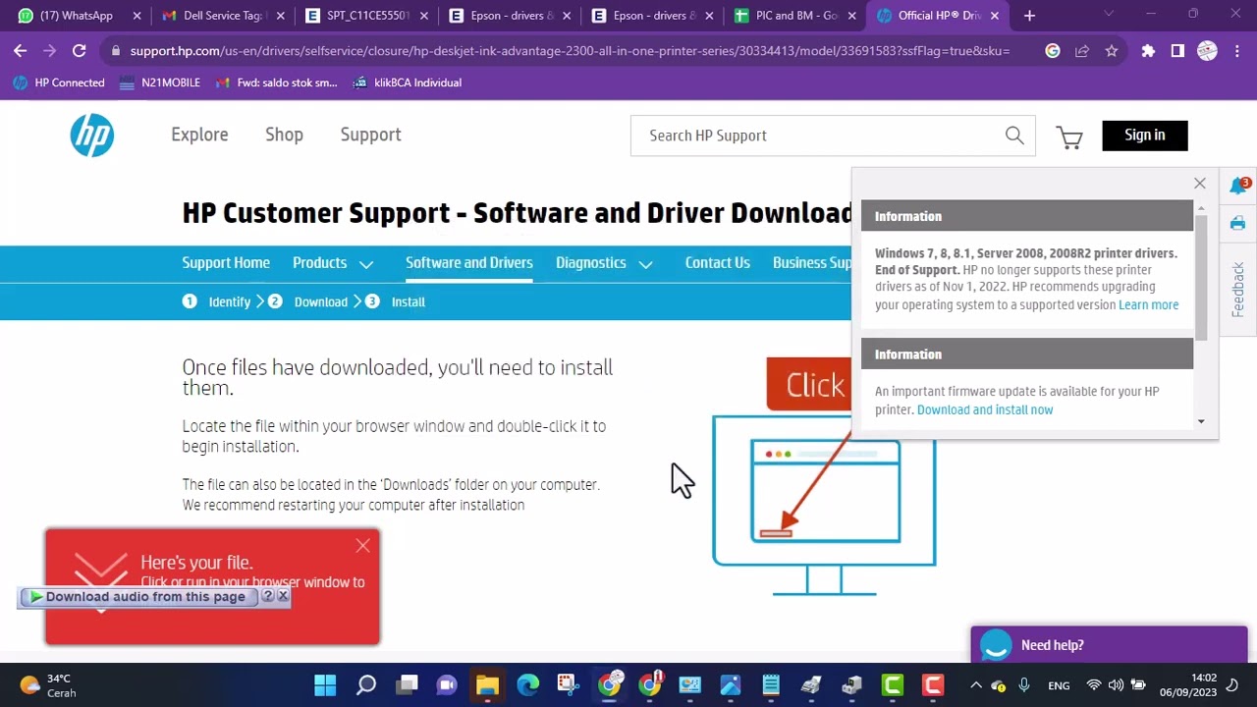Toggle the Chrome side panel
The width and height of the screenshot is (1257, 707).
(x=1177, y=51)
